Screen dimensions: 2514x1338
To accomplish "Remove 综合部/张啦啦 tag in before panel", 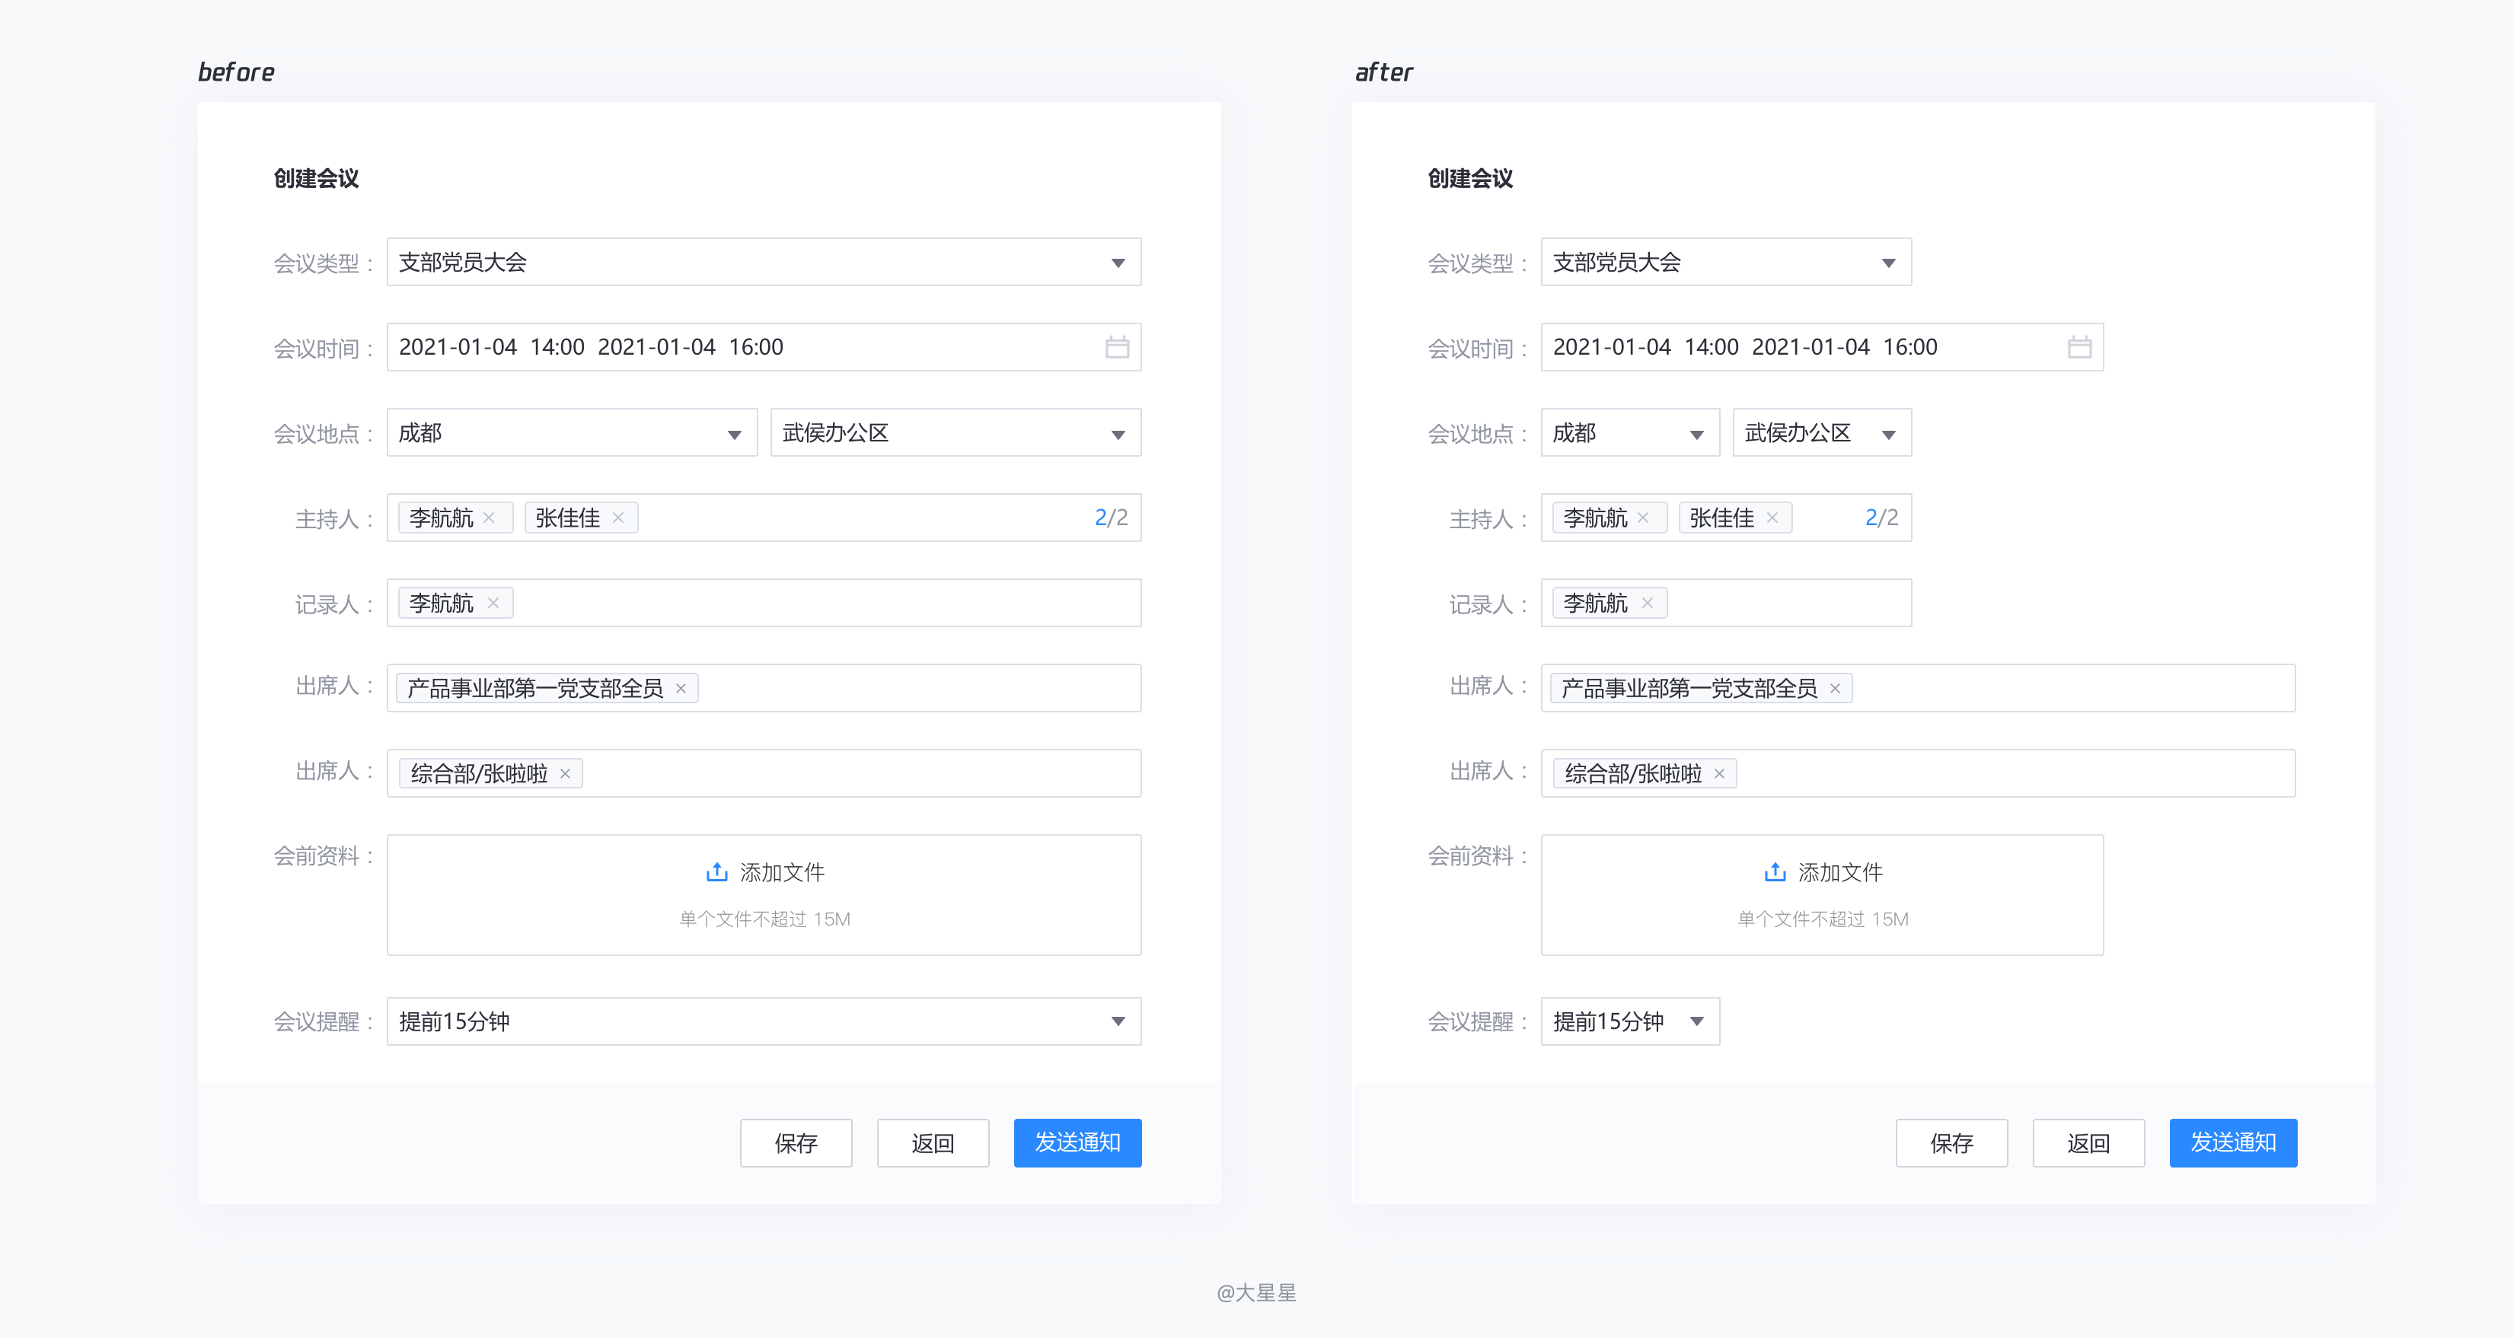I will click(565, 774).
